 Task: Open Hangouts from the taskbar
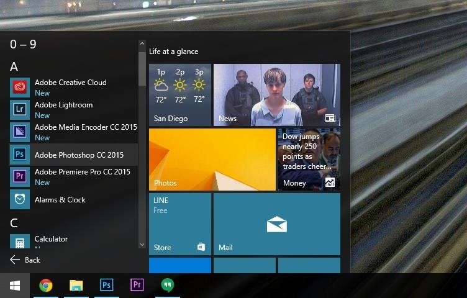[x=168, y=285]
